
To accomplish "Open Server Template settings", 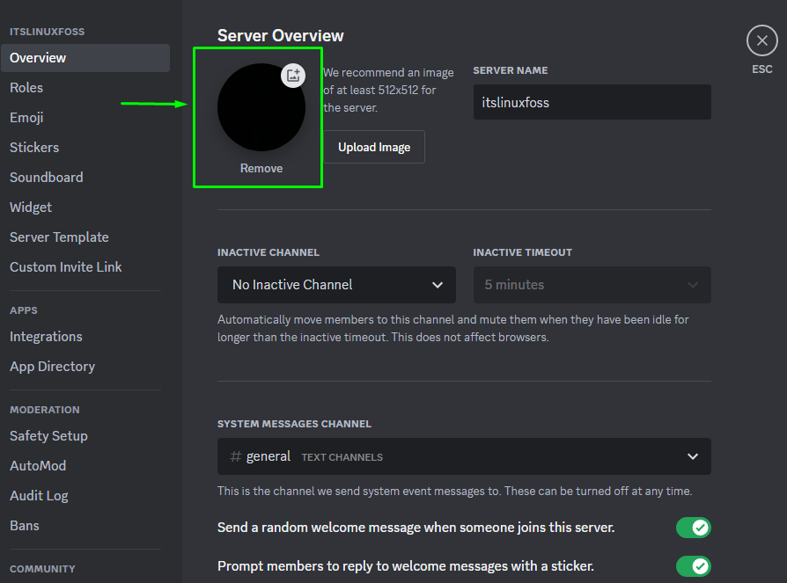I will pyautogui.click(x=85, y=237).
